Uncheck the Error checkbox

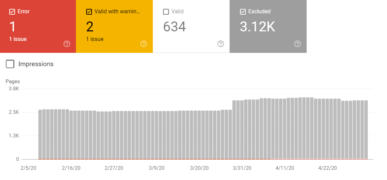(x=12, y=12)
